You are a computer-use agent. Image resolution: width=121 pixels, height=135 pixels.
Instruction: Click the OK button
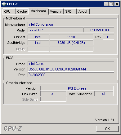[x=107, y=129]
